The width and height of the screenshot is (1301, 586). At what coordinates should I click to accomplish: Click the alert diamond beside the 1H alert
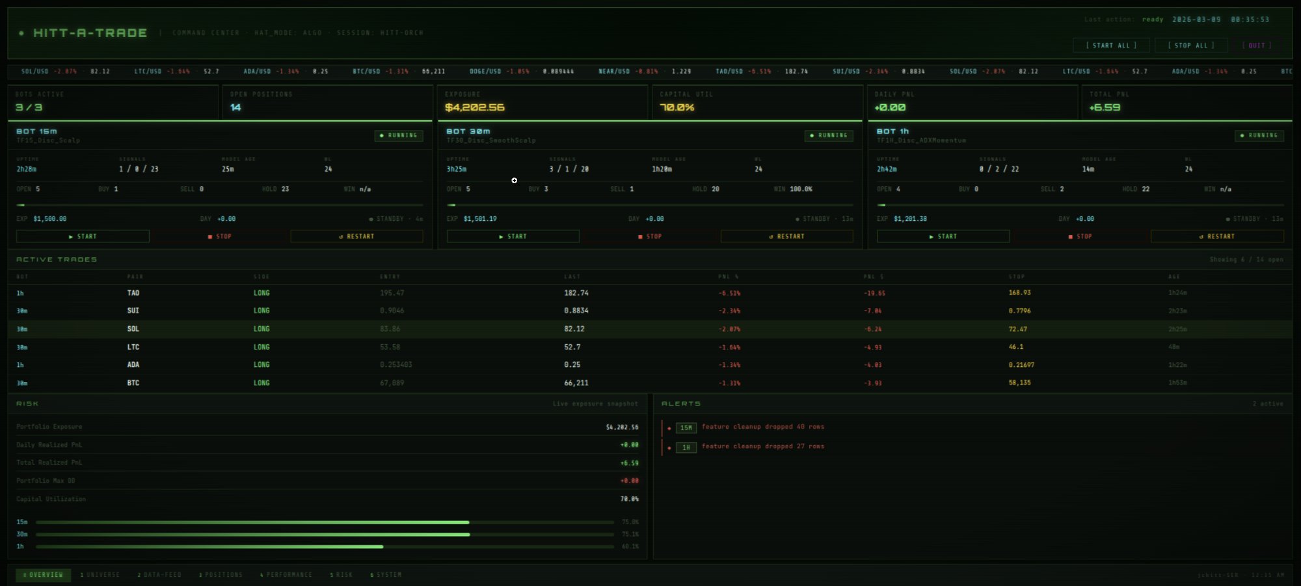pos(668,447)
